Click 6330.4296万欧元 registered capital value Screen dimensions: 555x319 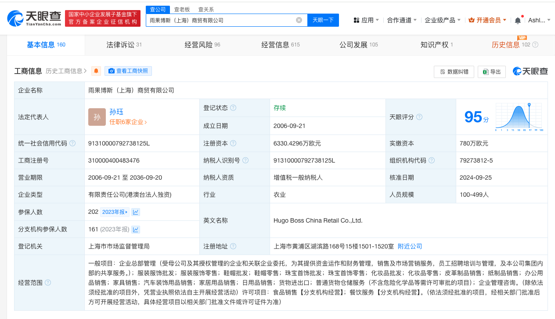(x=297, y=143)
